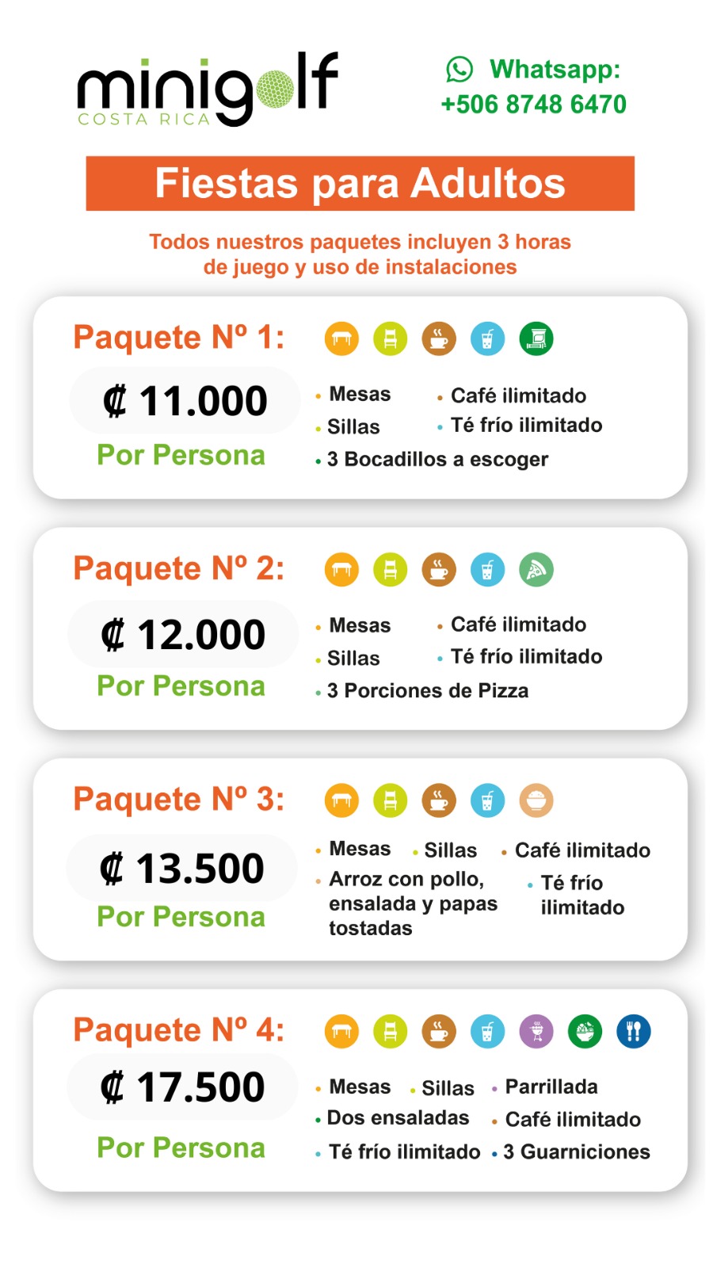Select the ₡ 17.500 price pill
Viewport: 713px width, 1268px height.
(x=182, y=1087)
